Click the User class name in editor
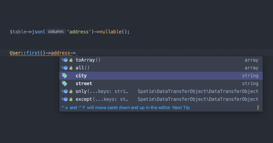The width and height of the screenshot is (273, 143). (15, 53)
